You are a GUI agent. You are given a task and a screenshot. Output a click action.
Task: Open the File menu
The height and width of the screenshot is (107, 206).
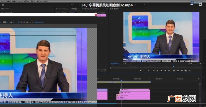[x=3, y=1]
